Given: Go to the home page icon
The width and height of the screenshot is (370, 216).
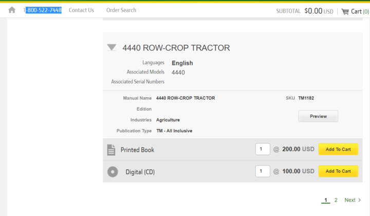Looking at the screenshot, I should point(12,10).
